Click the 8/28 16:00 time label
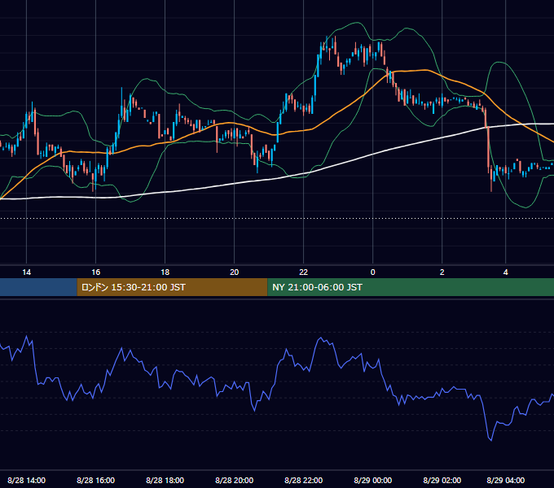This screenshot has height=488, width=554. coord(96,480)
